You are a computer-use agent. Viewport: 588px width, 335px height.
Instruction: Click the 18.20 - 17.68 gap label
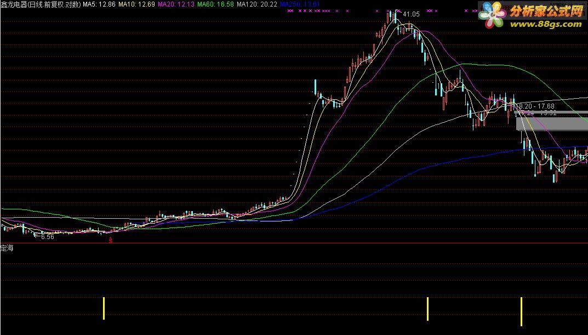536,106
